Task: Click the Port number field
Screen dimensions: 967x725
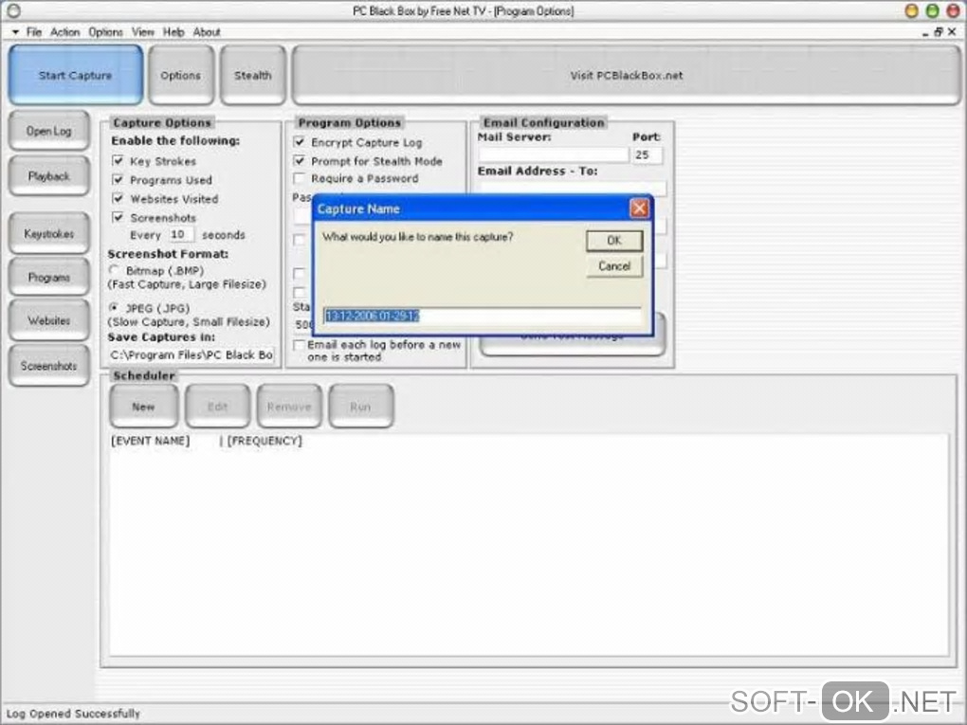Action: click(x=647, y=154)
